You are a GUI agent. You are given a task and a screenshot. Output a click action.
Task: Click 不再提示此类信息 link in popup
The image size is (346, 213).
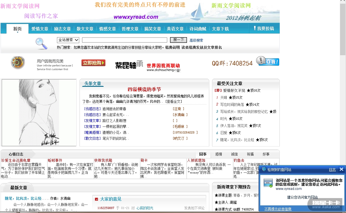(278, 209)
